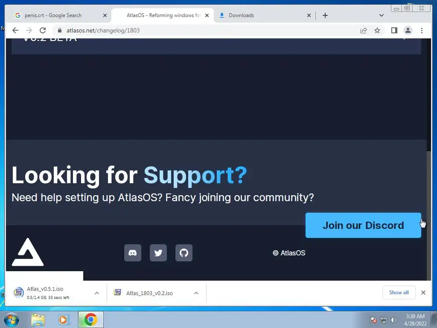Click the Looking for Support? heading
The image size is (437, 328).
tap(129, 175)
